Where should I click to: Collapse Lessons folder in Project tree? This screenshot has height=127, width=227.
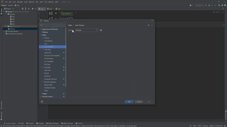(6, 14)
